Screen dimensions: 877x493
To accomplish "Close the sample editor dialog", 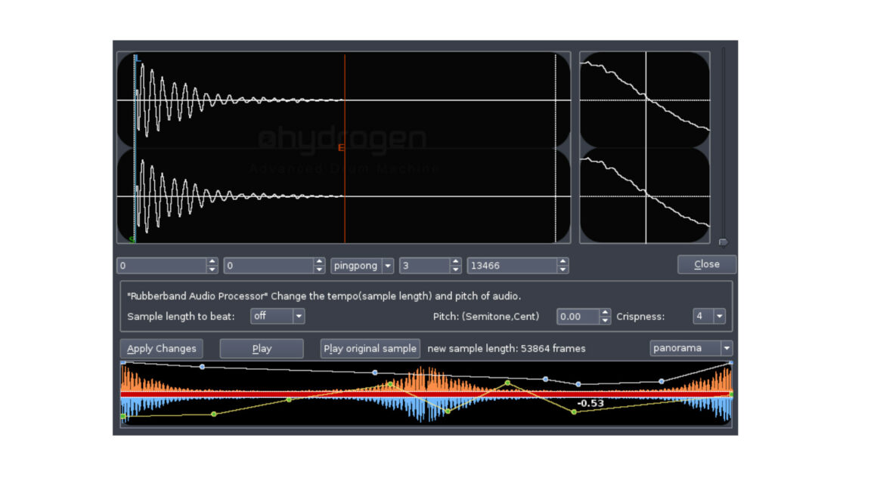I will coord(706,264).
